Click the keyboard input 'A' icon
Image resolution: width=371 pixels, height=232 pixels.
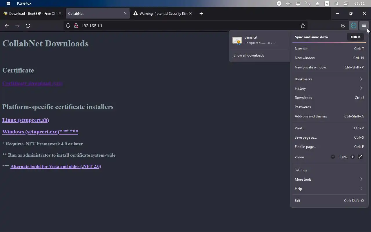click(327, 3)
